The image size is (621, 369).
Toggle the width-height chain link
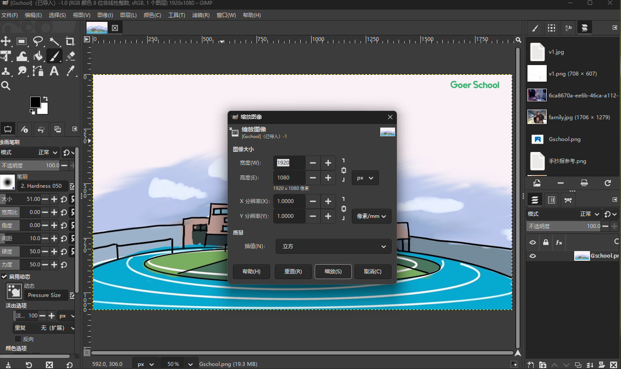click(x=343, y=170)
